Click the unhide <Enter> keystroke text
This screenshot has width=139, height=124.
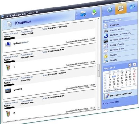[21, 43]
